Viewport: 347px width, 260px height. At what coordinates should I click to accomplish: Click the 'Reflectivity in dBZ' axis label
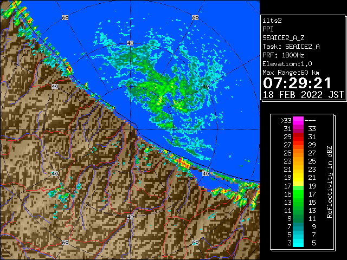330,182
